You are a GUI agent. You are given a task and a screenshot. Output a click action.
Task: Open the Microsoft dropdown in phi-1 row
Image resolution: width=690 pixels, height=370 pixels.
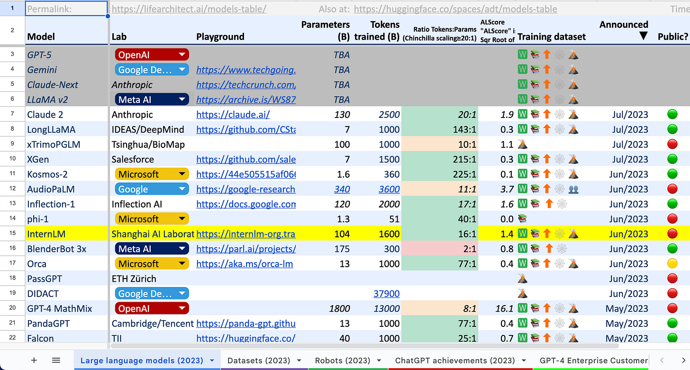182,219
